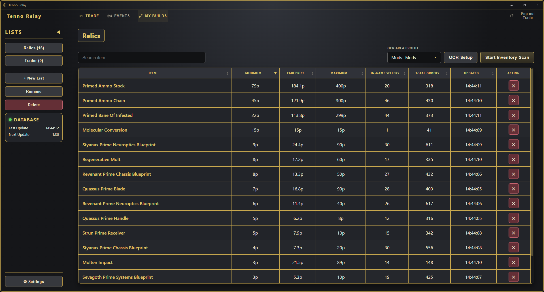Collapse the Lists sidebar arrow

pyautogui.click(x=58, y=32)
